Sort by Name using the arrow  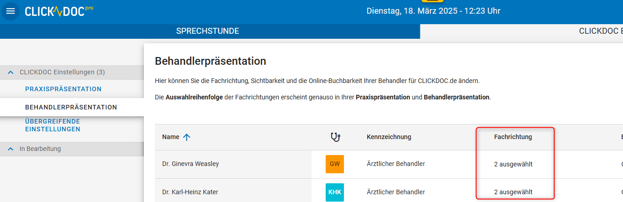coord(186,137)
